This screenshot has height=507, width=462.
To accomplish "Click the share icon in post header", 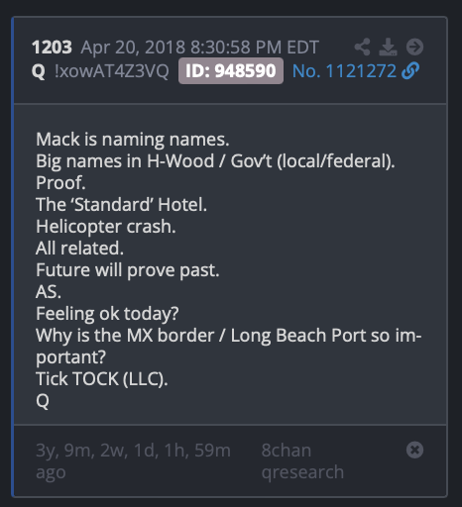I will click(362, 47).
